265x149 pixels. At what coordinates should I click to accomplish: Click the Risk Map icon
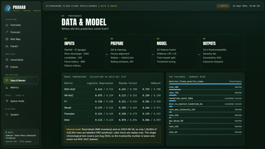pos(7,39)
